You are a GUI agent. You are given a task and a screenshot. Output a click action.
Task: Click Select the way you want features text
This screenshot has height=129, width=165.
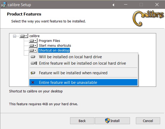coord(48,21)
